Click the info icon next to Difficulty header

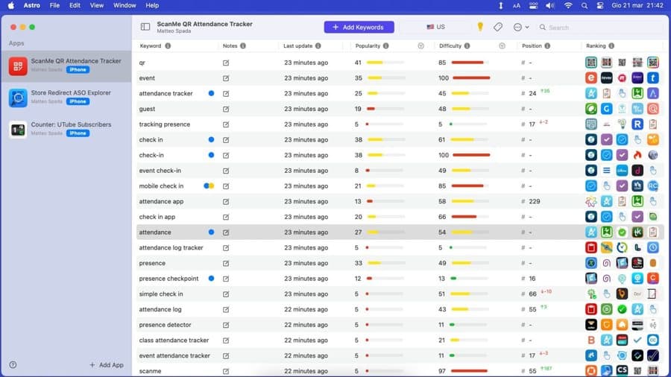[467, 45]
